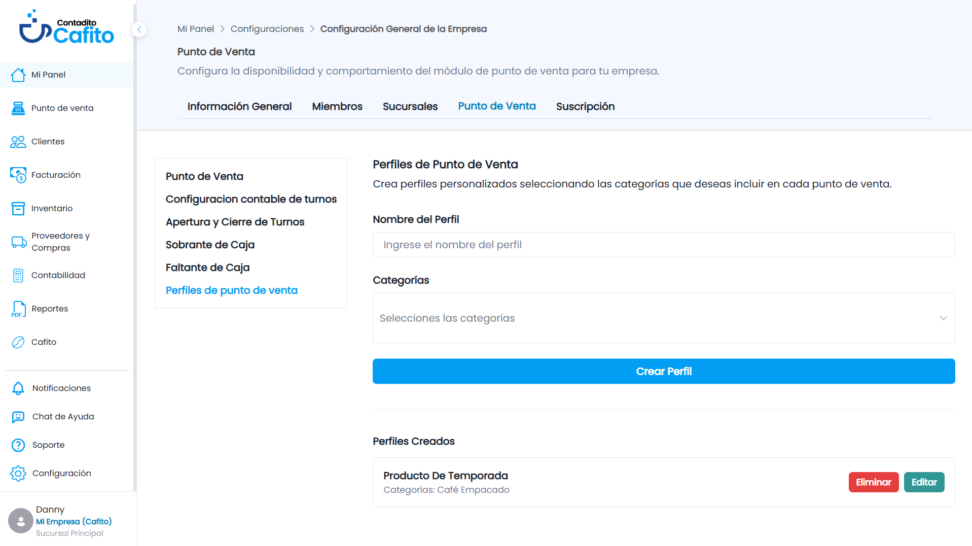Open Configuracion contable de turnos section
Viewport: 972px width, 546px height.
click(251, 199)
